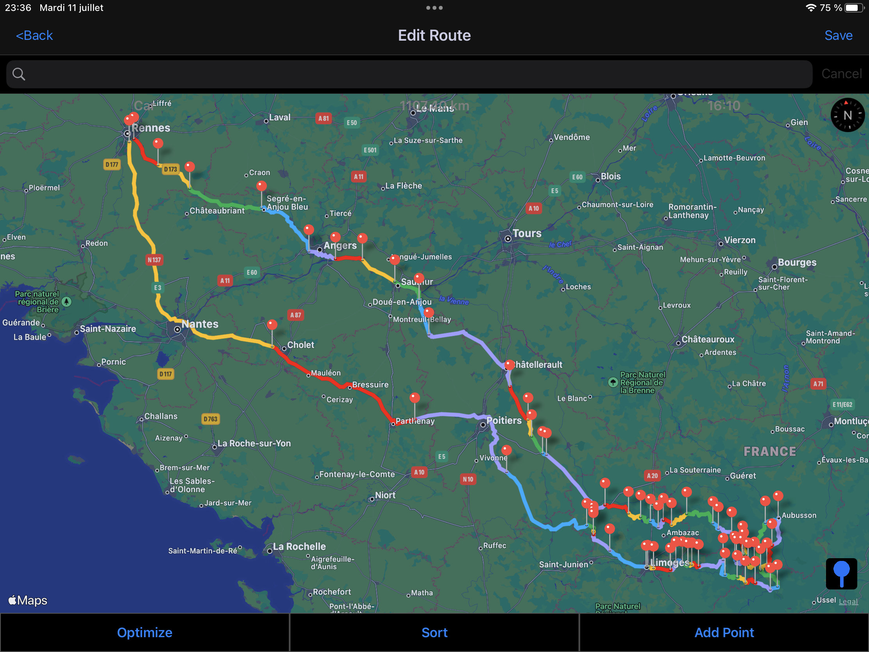Viewport: 869px width, 652px height.
Task: Tap the Angers city label
Action: (340, 246)
